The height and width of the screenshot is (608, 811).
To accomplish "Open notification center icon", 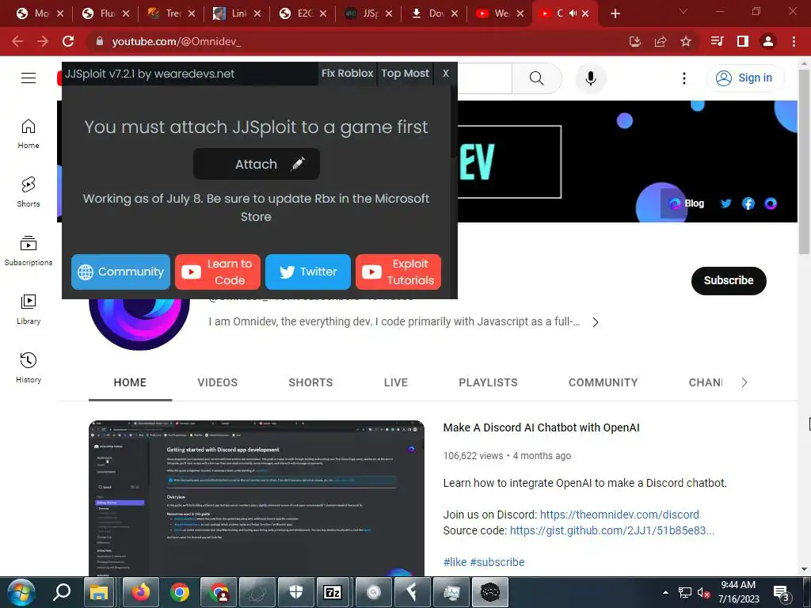I will [x=782, y=592].
